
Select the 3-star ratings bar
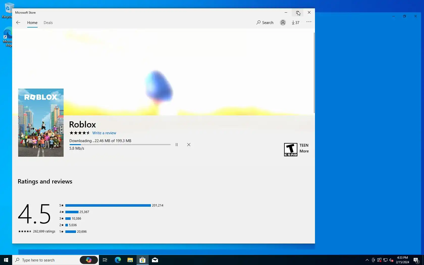[68, 219]
